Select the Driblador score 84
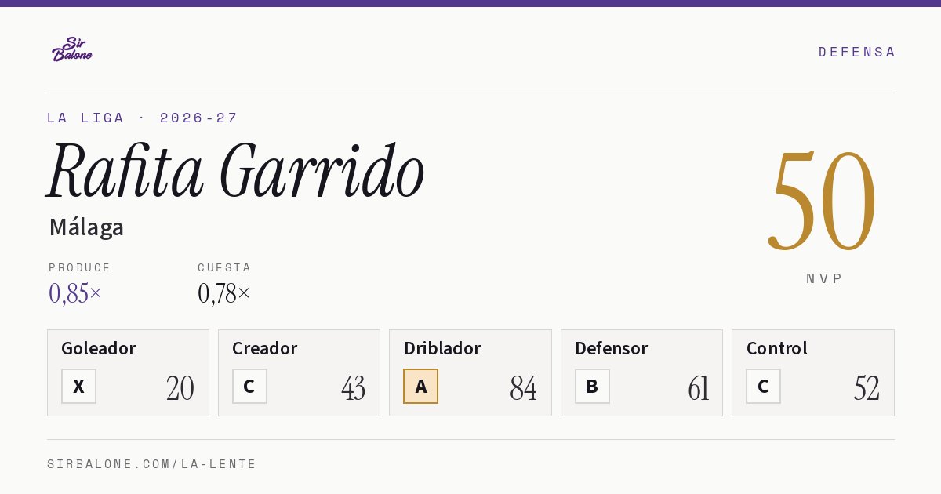 pyautogui.click(x=523, y=388)
